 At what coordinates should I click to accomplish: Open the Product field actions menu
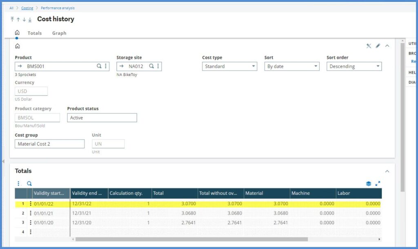[106, 66]
